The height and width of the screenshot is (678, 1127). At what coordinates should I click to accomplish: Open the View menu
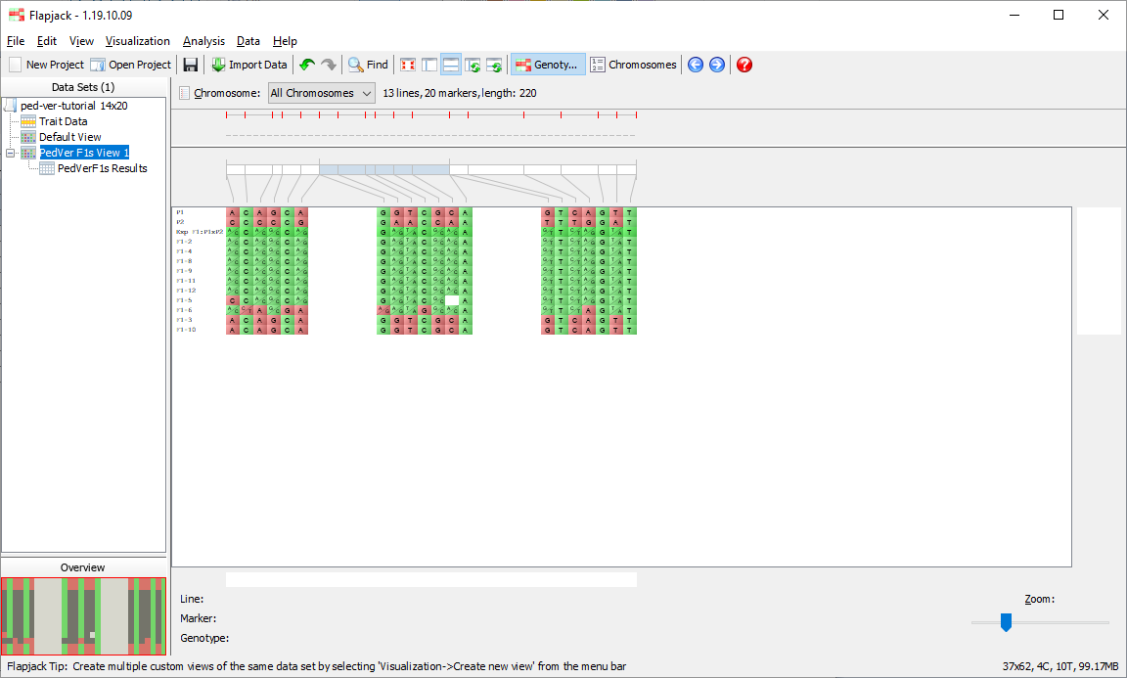[81, 41]
